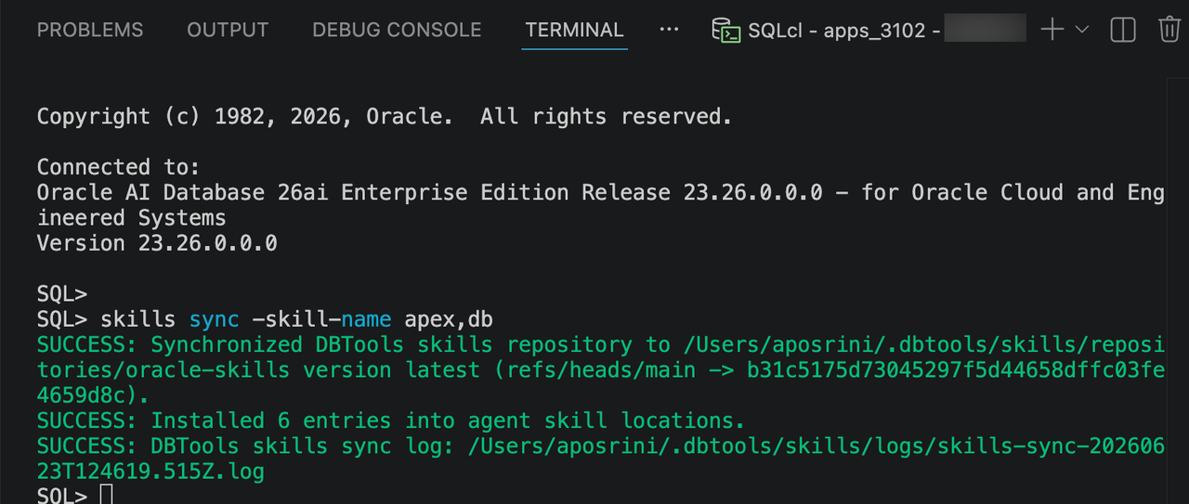This screenshot has width=1189, height=504.
Task: Select the TERMINAL tab
Action: [x=574, y=30]
